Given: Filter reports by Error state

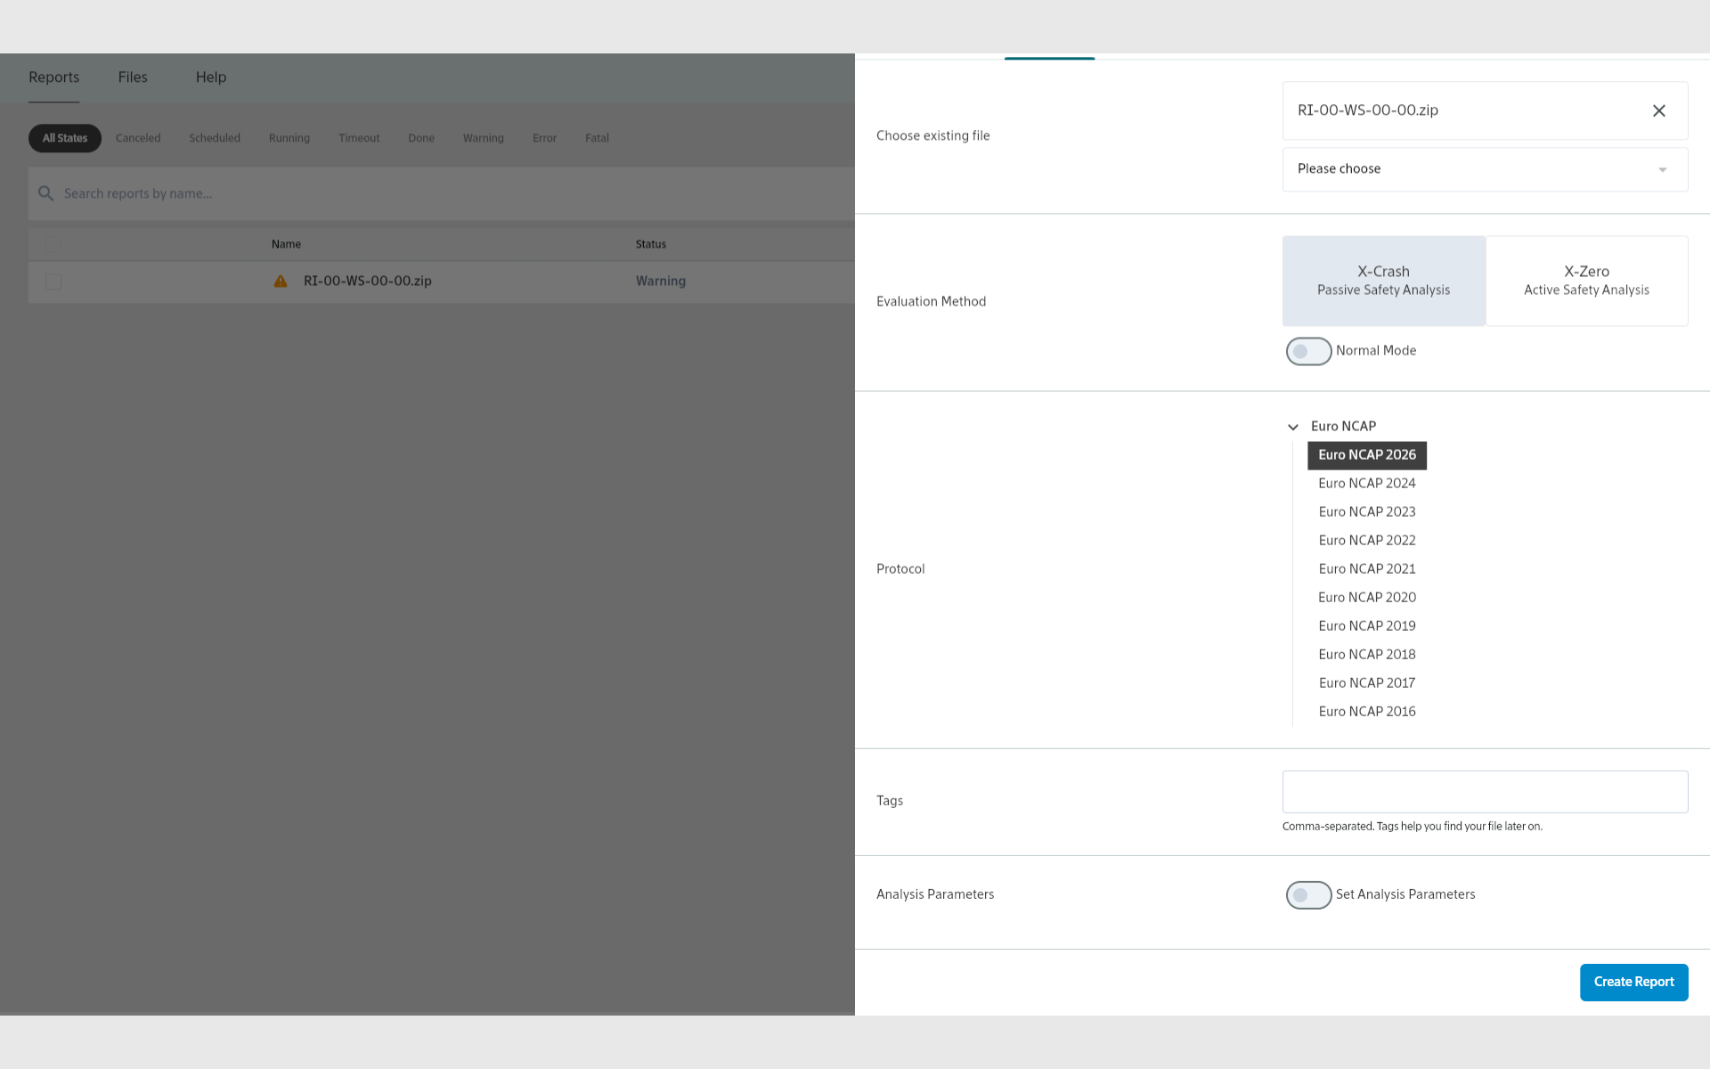Looking at the screenshot, I should tap(544, 138).
